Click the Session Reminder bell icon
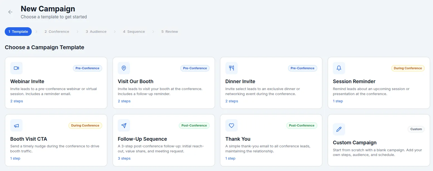 (x=339, y=68)
